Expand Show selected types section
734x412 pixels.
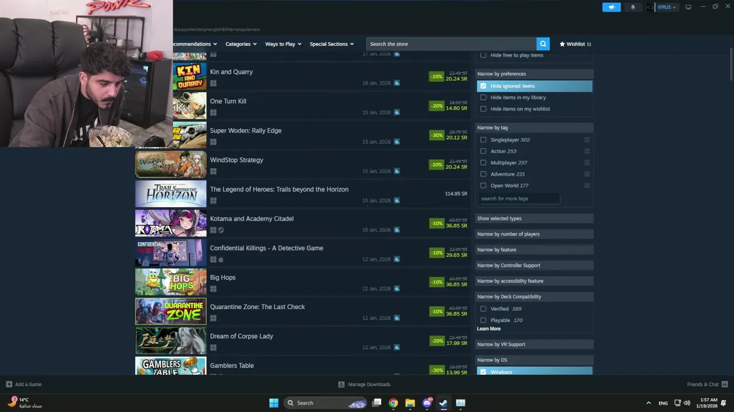(x=534, y=219)
